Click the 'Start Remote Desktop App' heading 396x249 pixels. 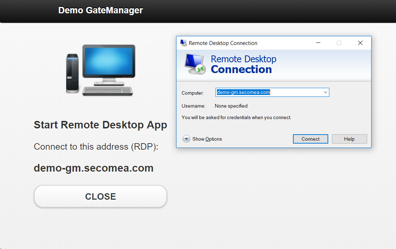101,125
